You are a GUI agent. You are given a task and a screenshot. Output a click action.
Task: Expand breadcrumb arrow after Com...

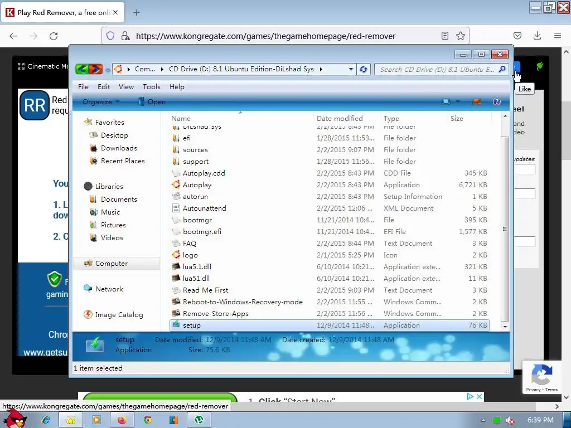pyautogui.click(x=162, y=69)
